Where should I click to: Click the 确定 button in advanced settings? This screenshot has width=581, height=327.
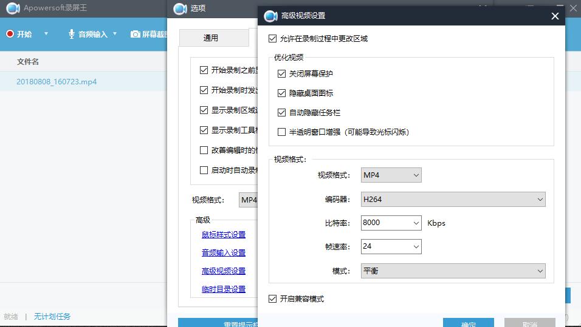pyautogui.click(x=469, y=323)
